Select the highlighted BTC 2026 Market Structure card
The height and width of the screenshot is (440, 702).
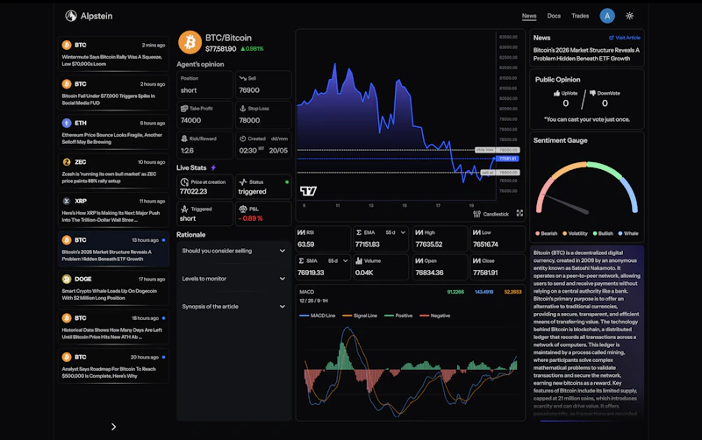113,249
